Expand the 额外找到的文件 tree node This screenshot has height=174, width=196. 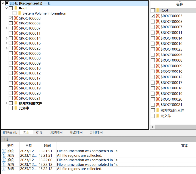coord(7,103)
